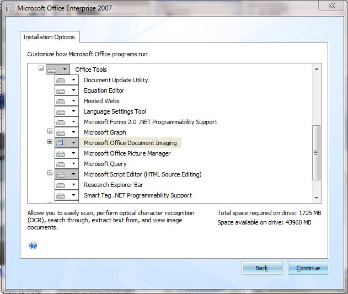Viewport: 348px width, 294px height.
Task: Expand Microsoft Office Document Imaging node
Action: (x=50, y=141)
